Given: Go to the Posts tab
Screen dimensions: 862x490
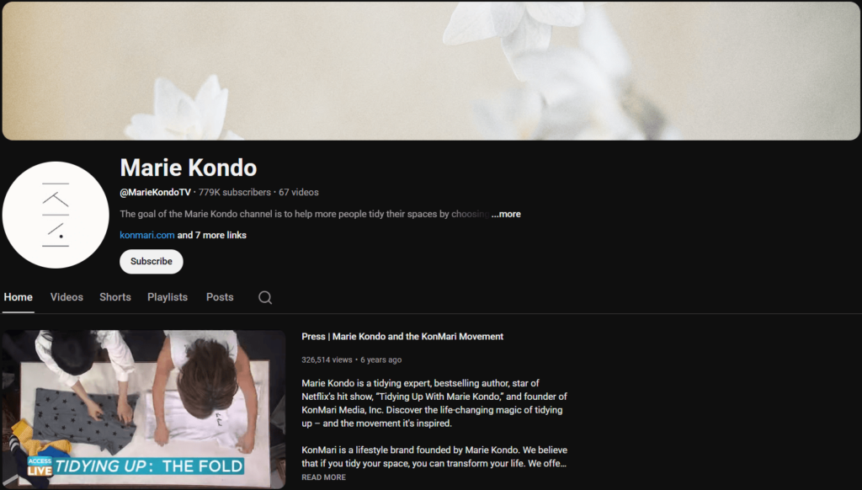Looking at the screenshot, I should (x=220, y=297).
